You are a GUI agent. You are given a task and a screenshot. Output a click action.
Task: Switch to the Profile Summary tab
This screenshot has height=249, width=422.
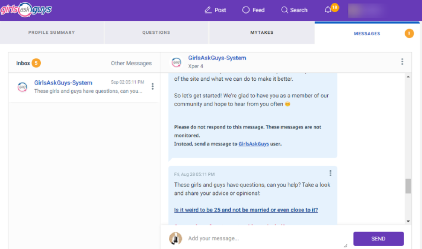tap(52, 32)
